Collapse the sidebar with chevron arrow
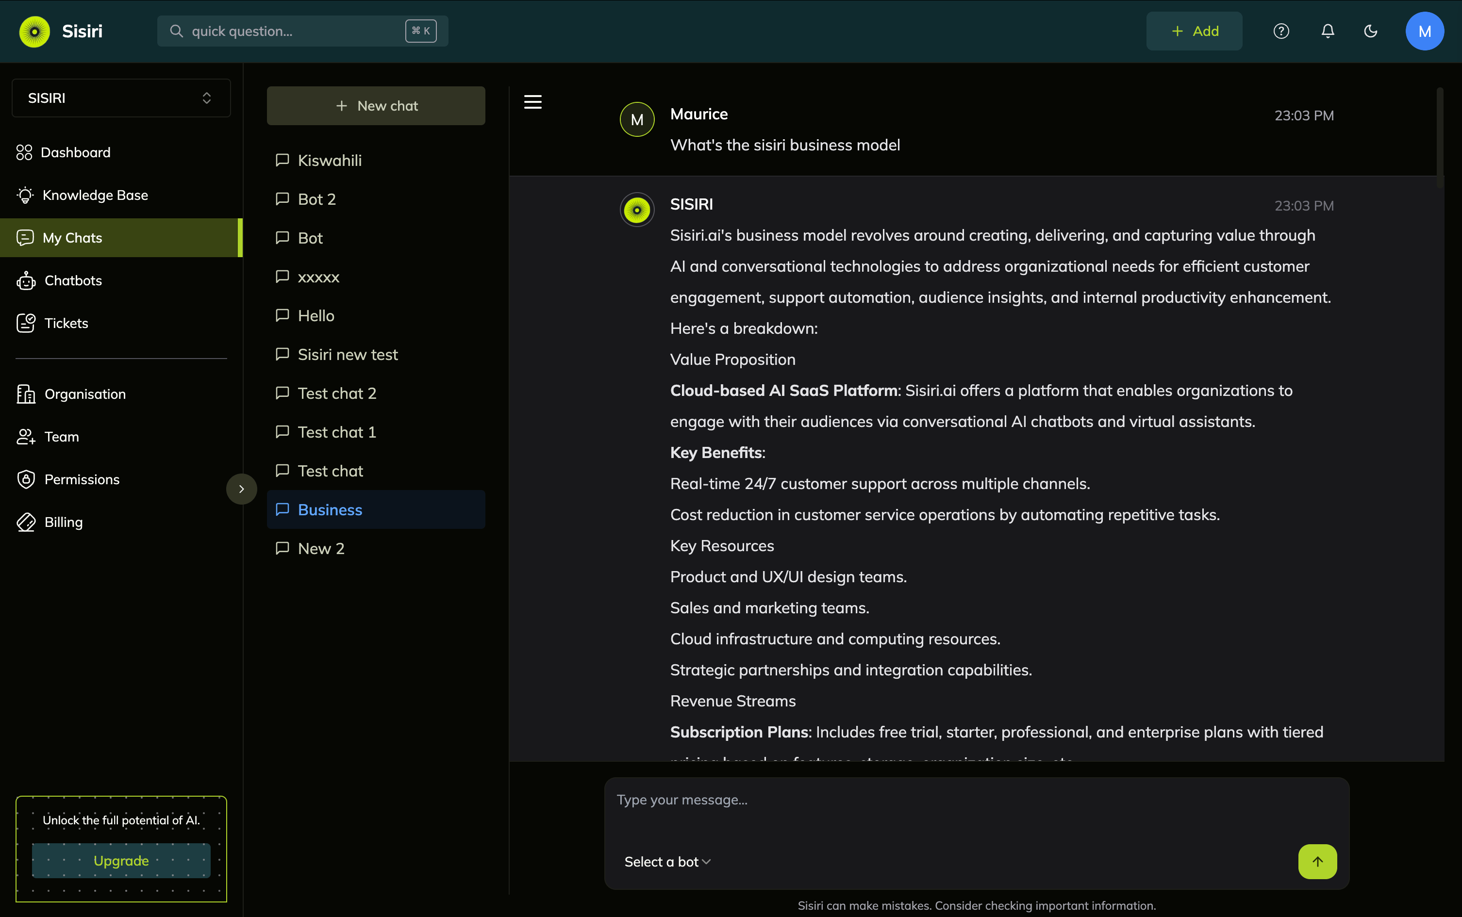 [x=241, y=489]
